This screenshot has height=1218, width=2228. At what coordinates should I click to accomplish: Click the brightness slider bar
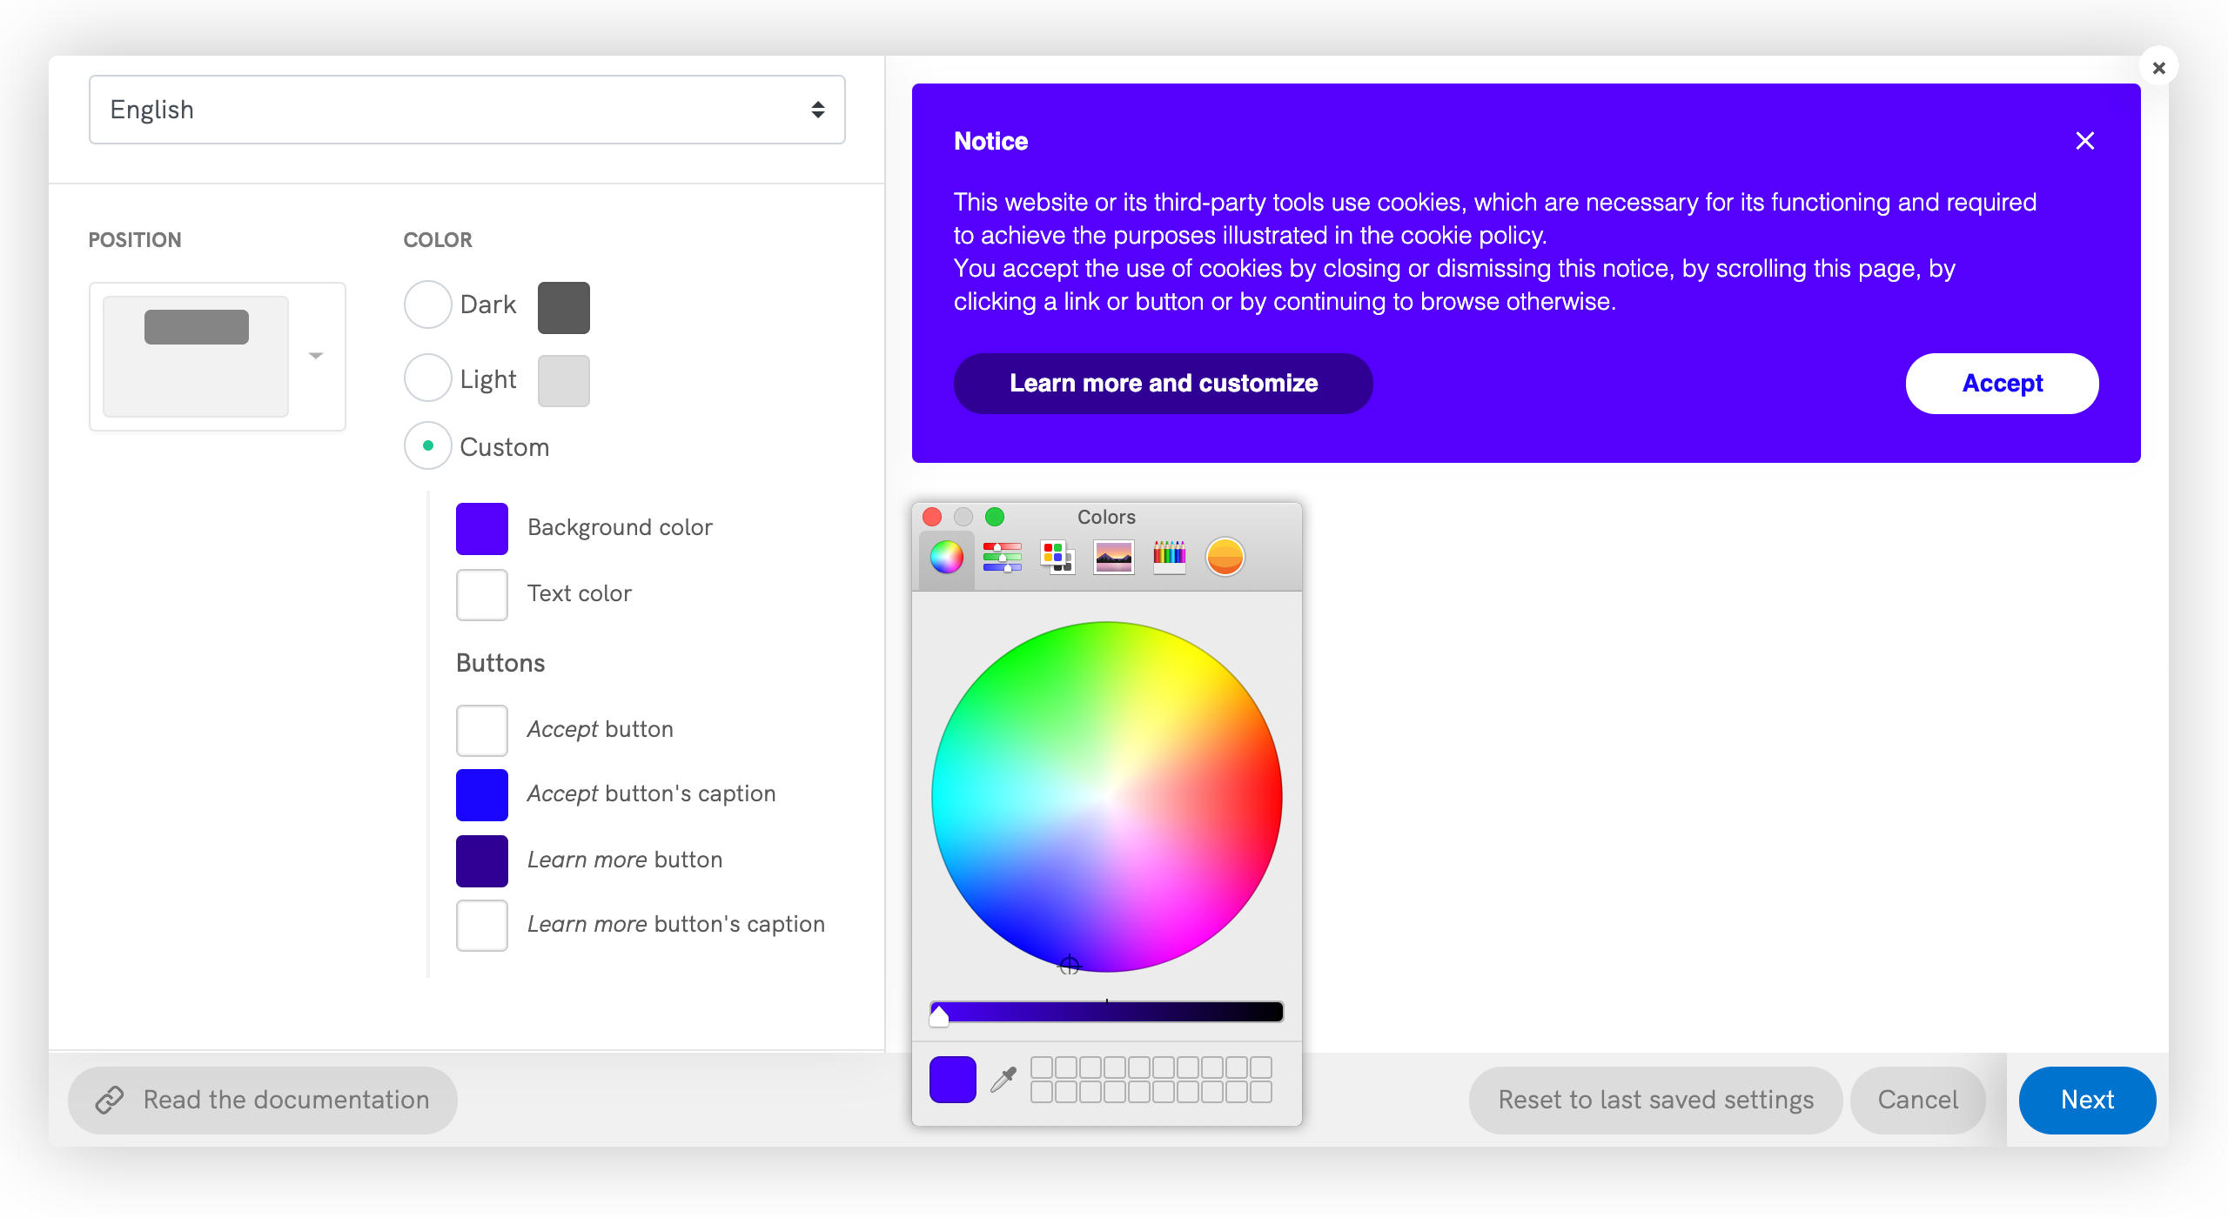click(1106, 1012)
